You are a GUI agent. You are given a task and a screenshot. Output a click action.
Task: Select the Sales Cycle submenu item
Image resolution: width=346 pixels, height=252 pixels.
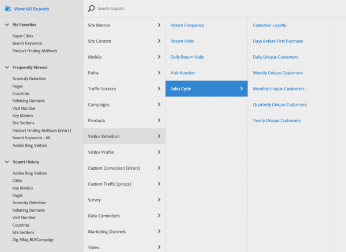[206, 89]
